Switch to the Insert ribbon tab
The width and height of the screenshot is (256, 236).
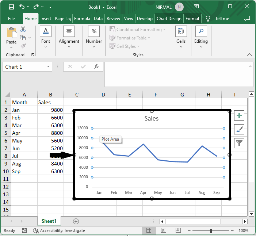click(46, 19)
